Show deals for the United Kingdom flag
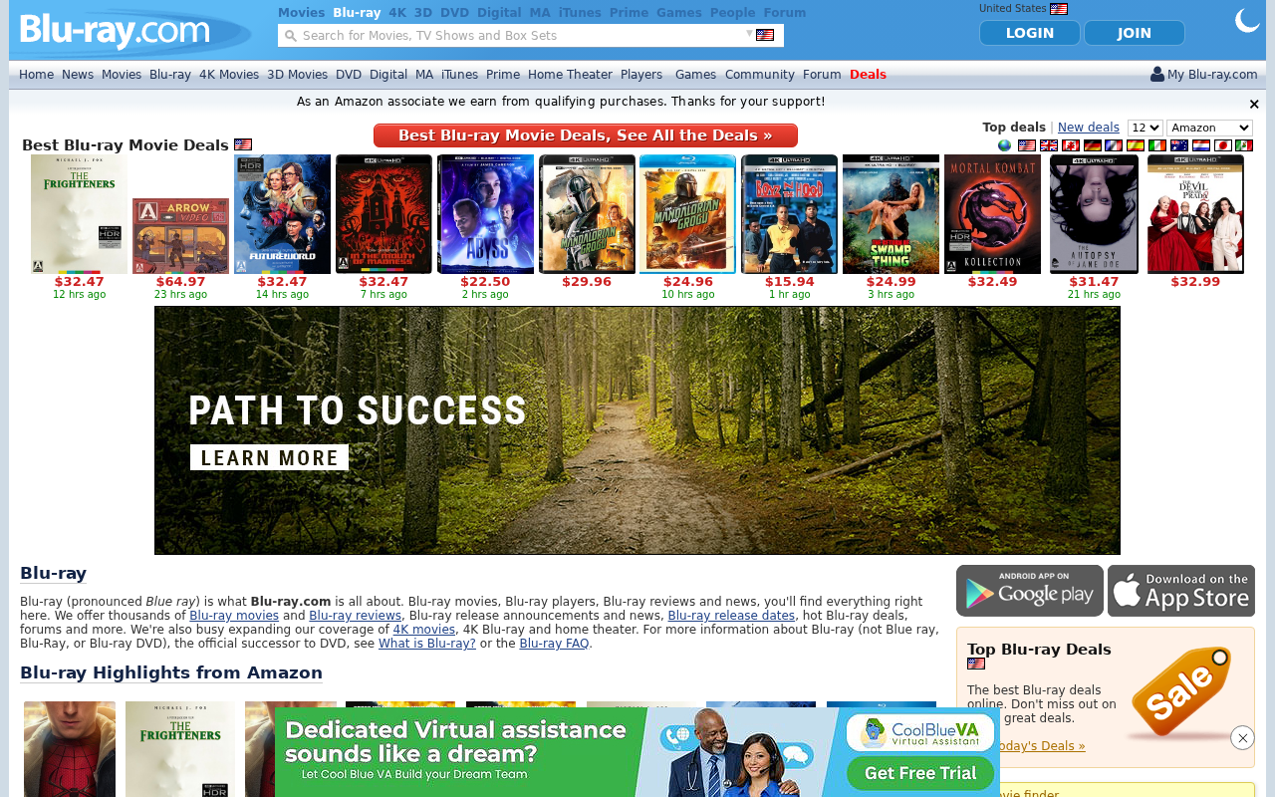 coord(1049,145)
